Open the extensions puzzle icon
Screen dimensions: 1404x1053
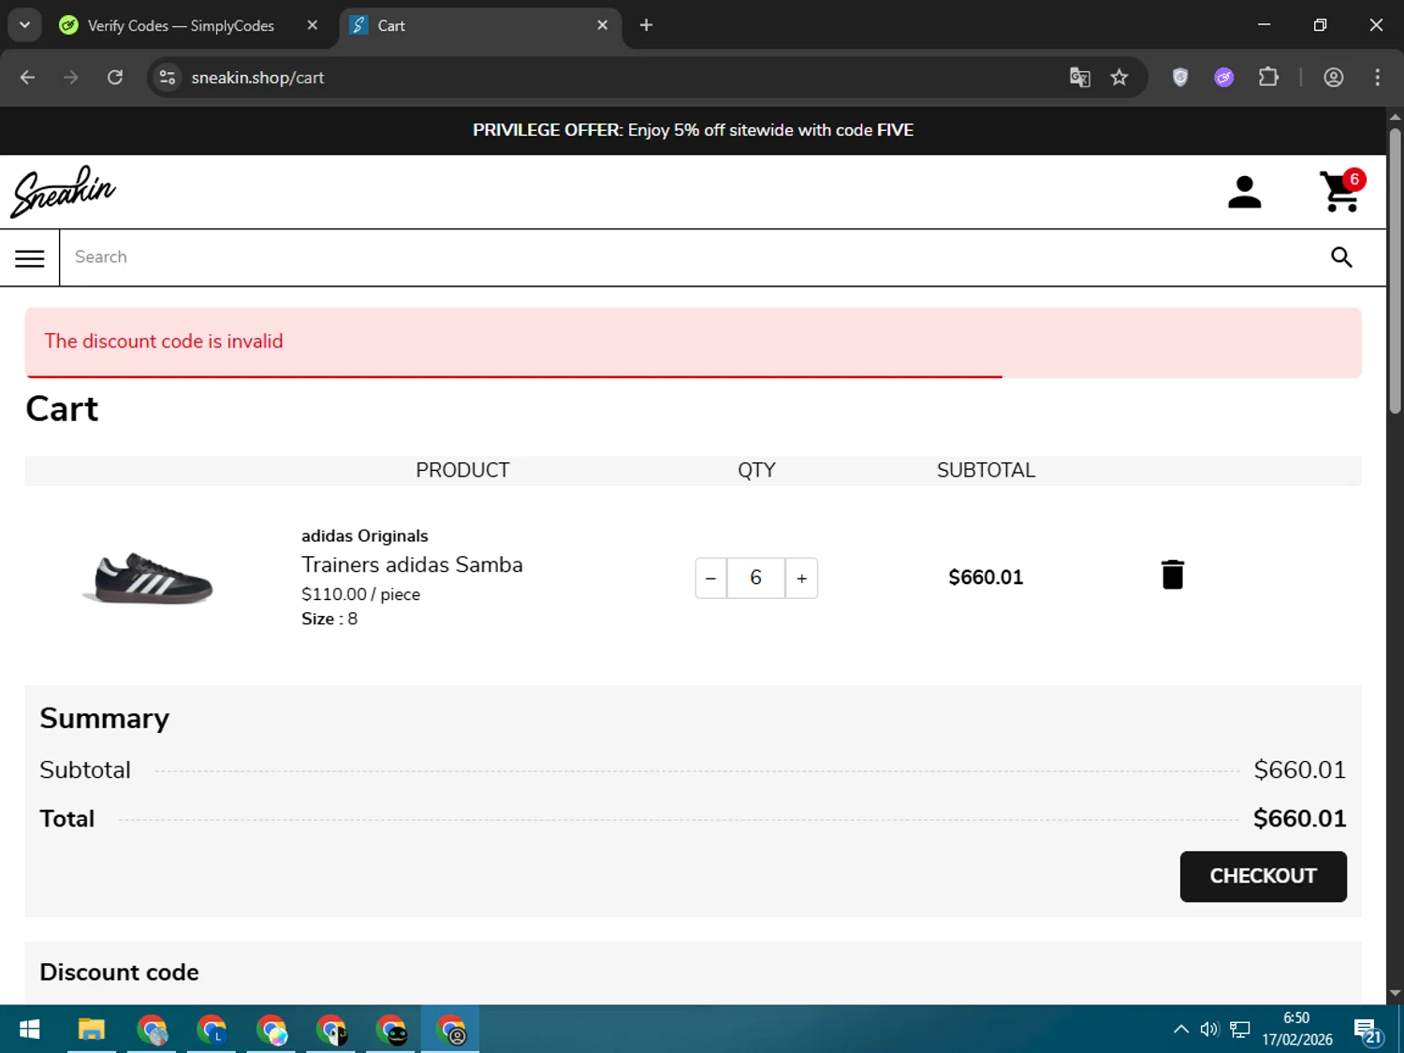[1268, 78]
